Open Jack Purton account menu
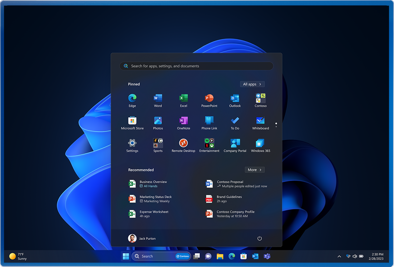This screenshot has width=394, height=267. [142, 238]
